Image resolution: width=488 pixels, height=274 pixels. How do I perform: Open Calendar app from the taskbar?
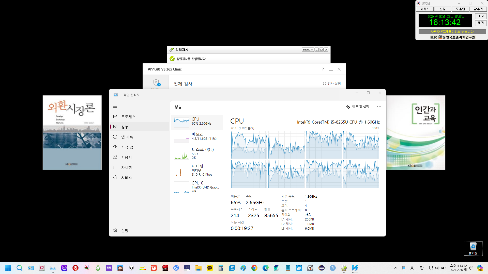coord(299,268)
